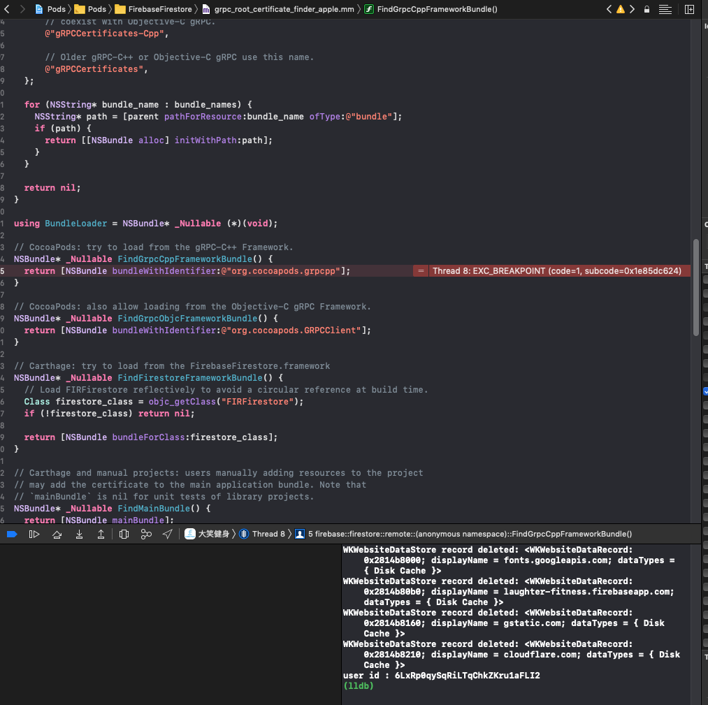Click cloudflare.com in console output
708x705 pixels.
coord(542,655)
